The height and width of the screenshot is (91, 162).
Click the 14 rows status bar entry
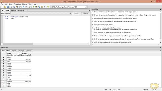[146, 90]
